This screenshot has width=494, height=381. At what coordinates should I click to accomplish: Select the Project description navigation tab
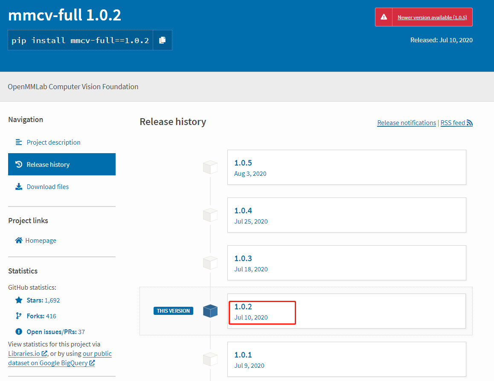(x=62, y=142)
